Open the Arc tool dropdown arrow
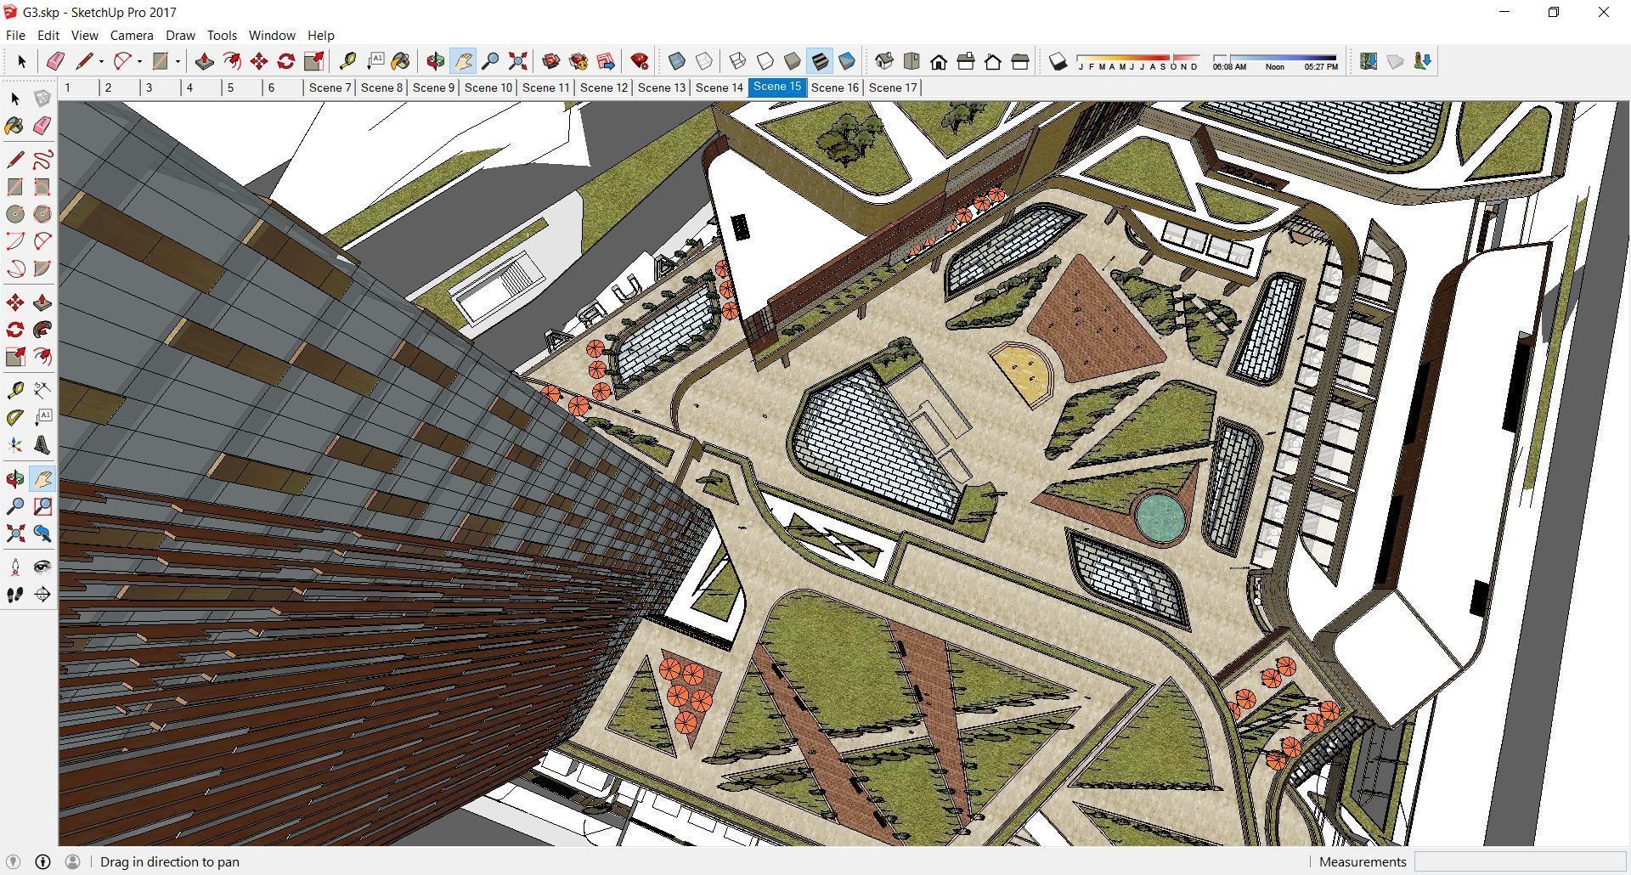Image resolution: width=1631 pixels, height=875 pixels. tap(139, 62)
